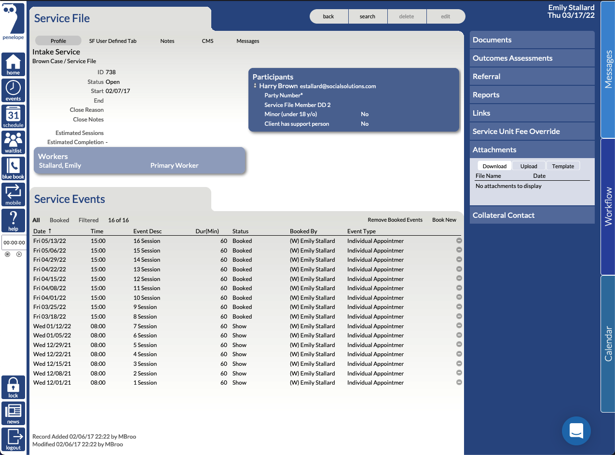Image resolution: width=615 pixels, height=455 pixels.
Task: Collapse the Attachments panel
Action: click(x=532, y=150)
